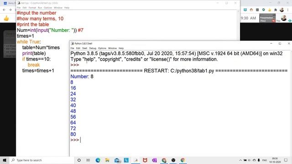Switch to Python IDLE taskbar icon
Image resolution: width=292 pixels, height=164 pixels.
pyautogui.click(x=136, y=160)
